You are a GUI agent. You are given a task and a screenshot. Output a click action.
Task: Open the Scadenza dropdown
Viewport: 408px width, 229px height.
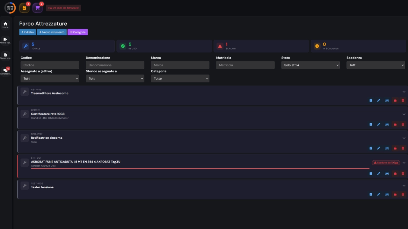pyautogui.click(x=375, y=65)
